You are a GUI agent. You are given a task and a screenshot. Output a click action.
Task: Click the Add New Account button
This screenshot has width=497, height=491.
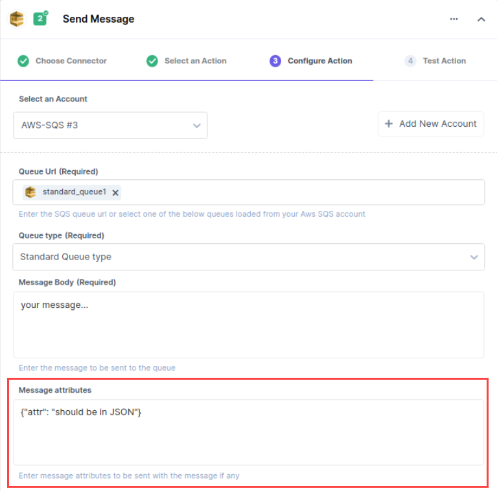pyautogui.click(x=431, y=124)
